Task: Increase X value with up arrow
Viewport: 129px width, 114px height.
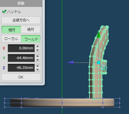Action: pos(38,46)
